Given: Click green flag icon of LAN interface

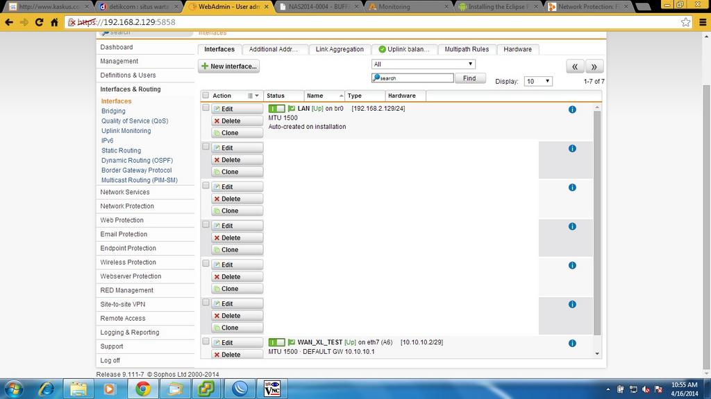Looking at the screenshot, I should pyautogui.click(x=292, y=109).
